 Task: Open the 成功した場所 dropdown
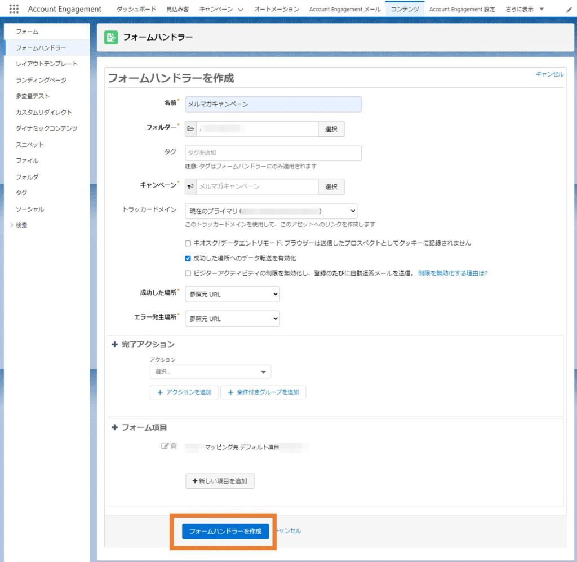click(x=232, y=295)
